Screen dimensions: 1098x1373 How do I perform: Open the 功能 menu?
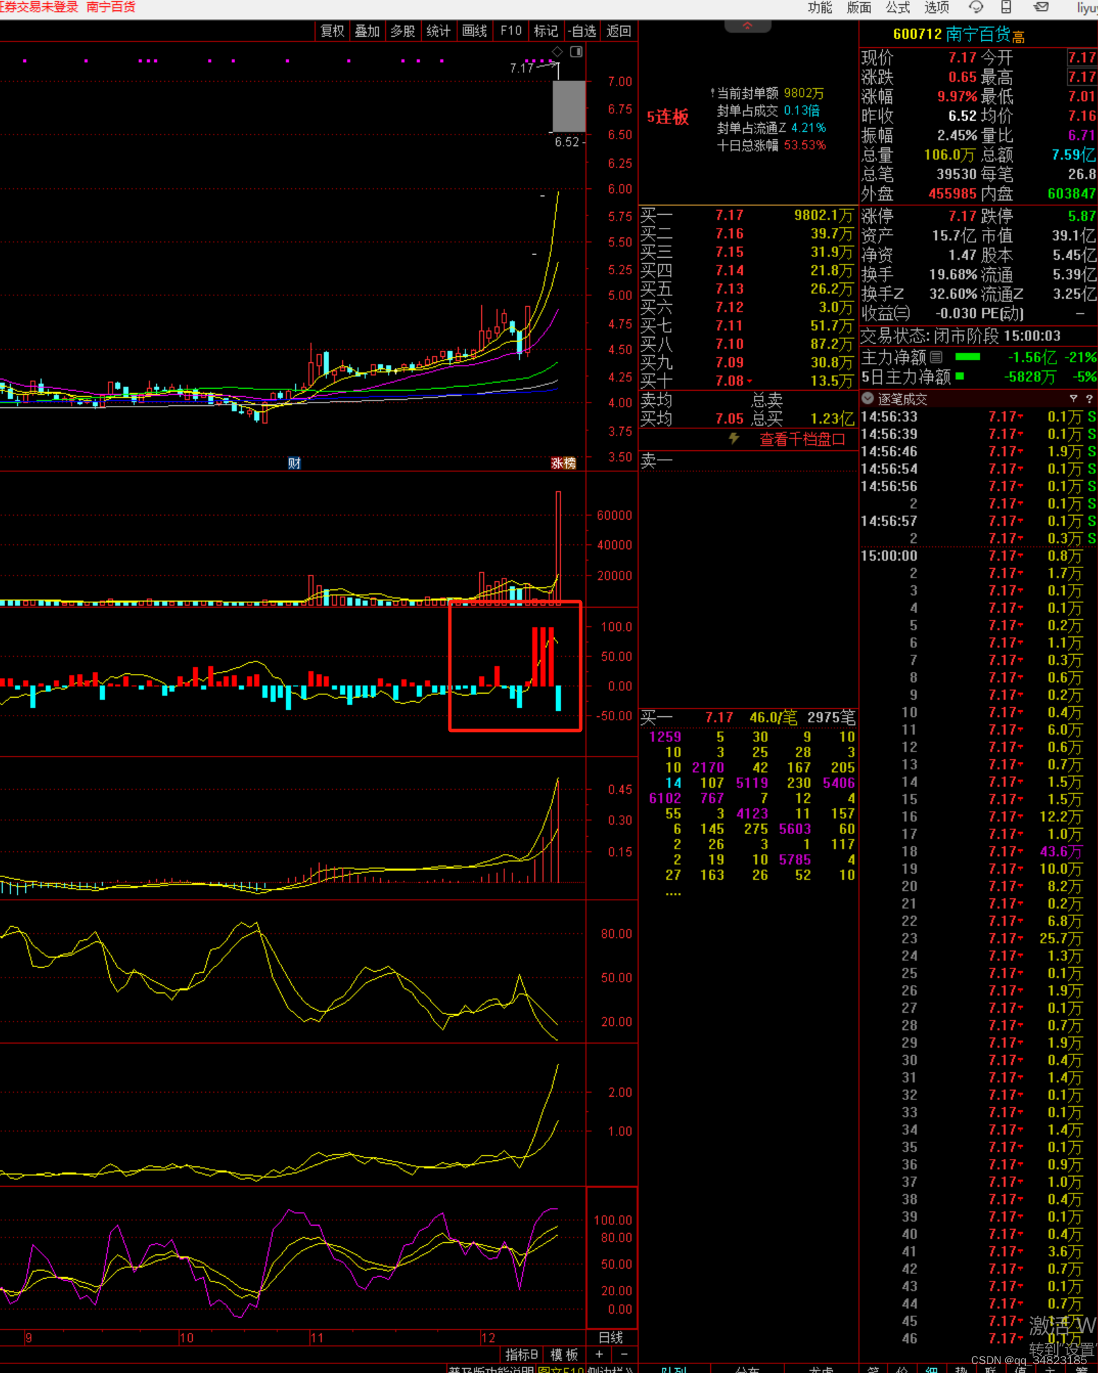819,8
